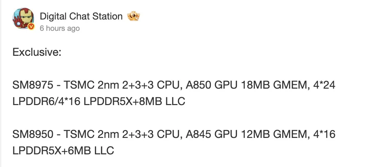
Task: Click the orange verified badge on avatar
Action: tap(31, 27)
